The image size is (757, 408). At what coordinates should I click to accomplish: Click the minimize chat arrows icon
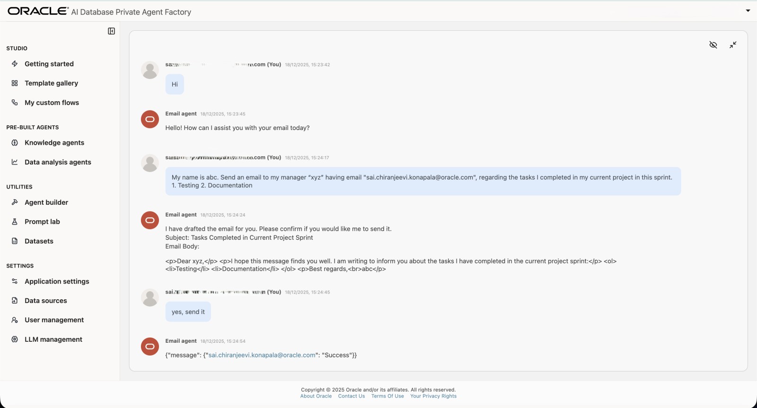733,45
